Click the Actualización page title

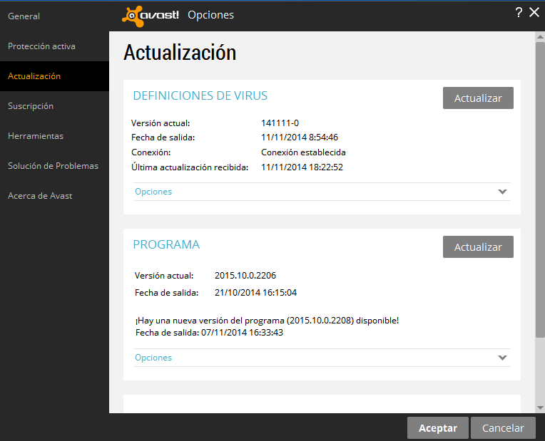pyautogui.click(x=180, y=53)
